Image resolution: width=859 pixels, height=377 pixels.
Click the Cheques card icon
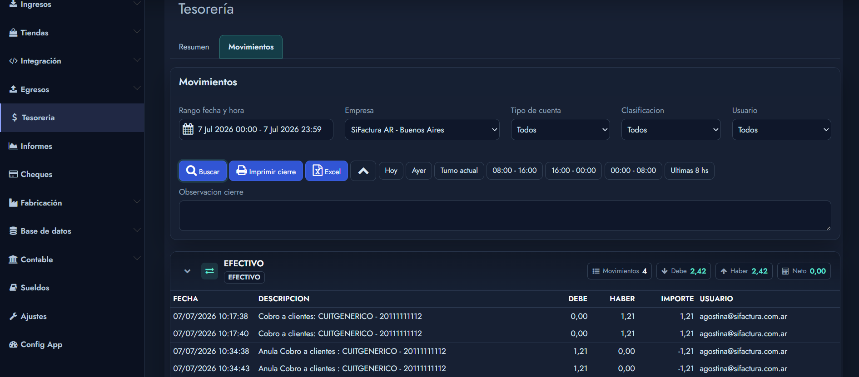pos(13,174)
